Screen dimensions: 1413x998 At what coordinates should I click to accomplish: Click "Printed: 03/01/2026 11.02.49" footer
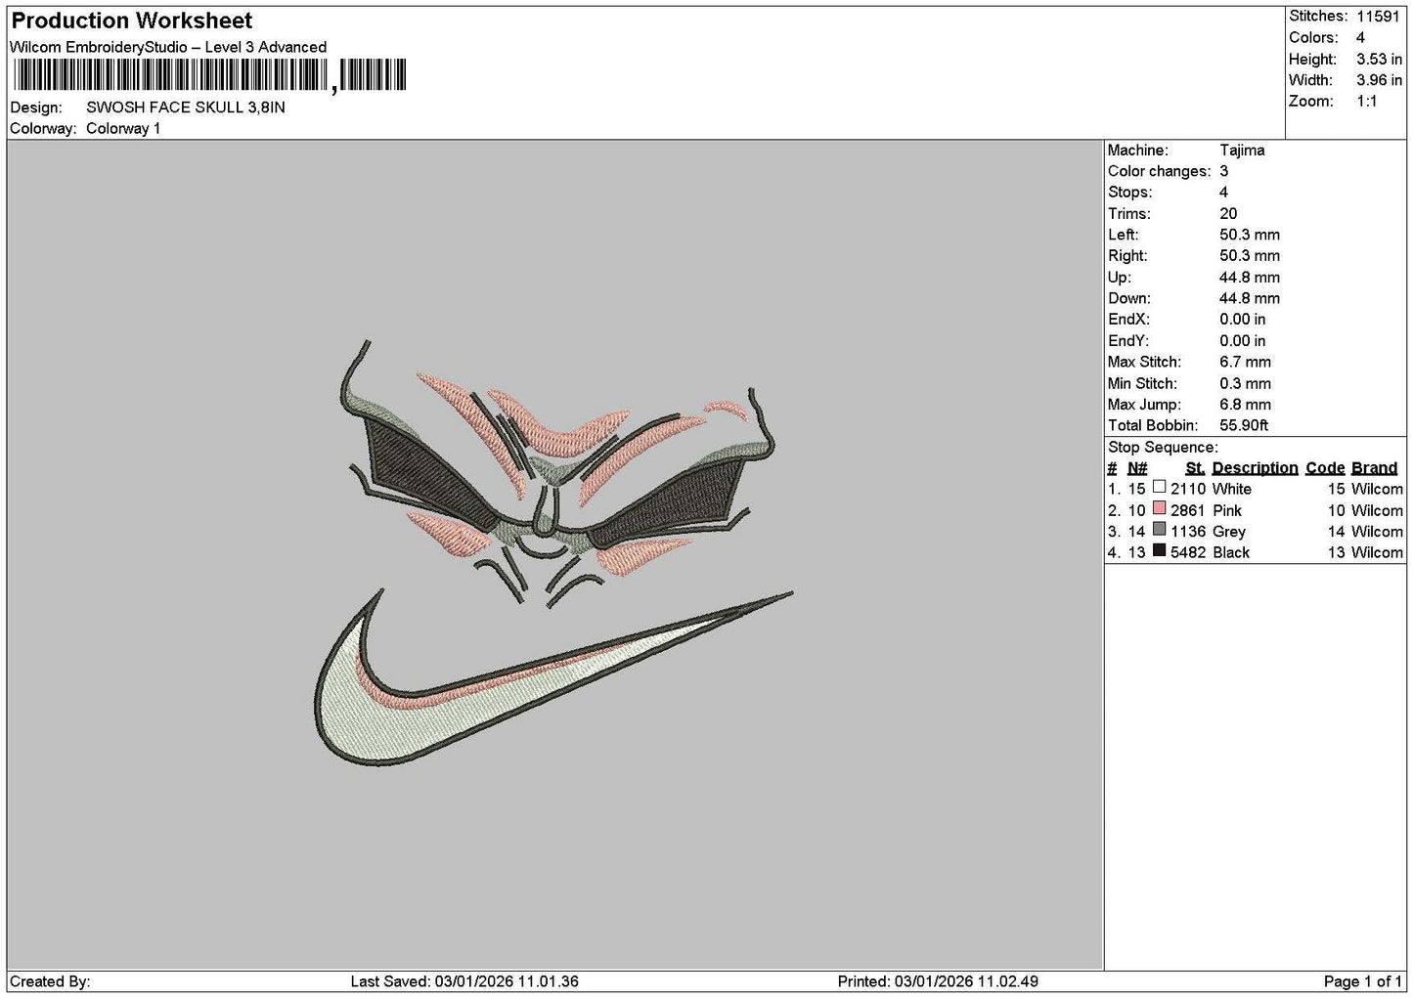coord(938,981)
